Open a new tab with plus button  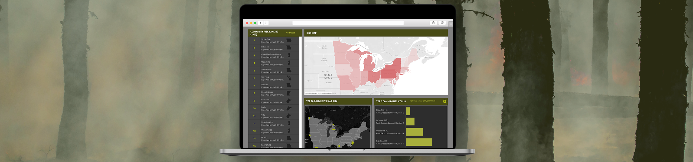451,24
